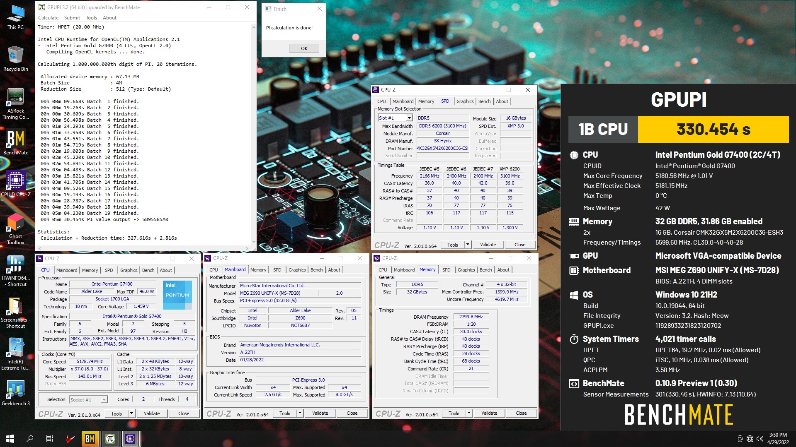This screenshot has width=796, height=447.
Task: Click OK in the Finish dialog
Action: pyautogui.click(x=304, y=48)
